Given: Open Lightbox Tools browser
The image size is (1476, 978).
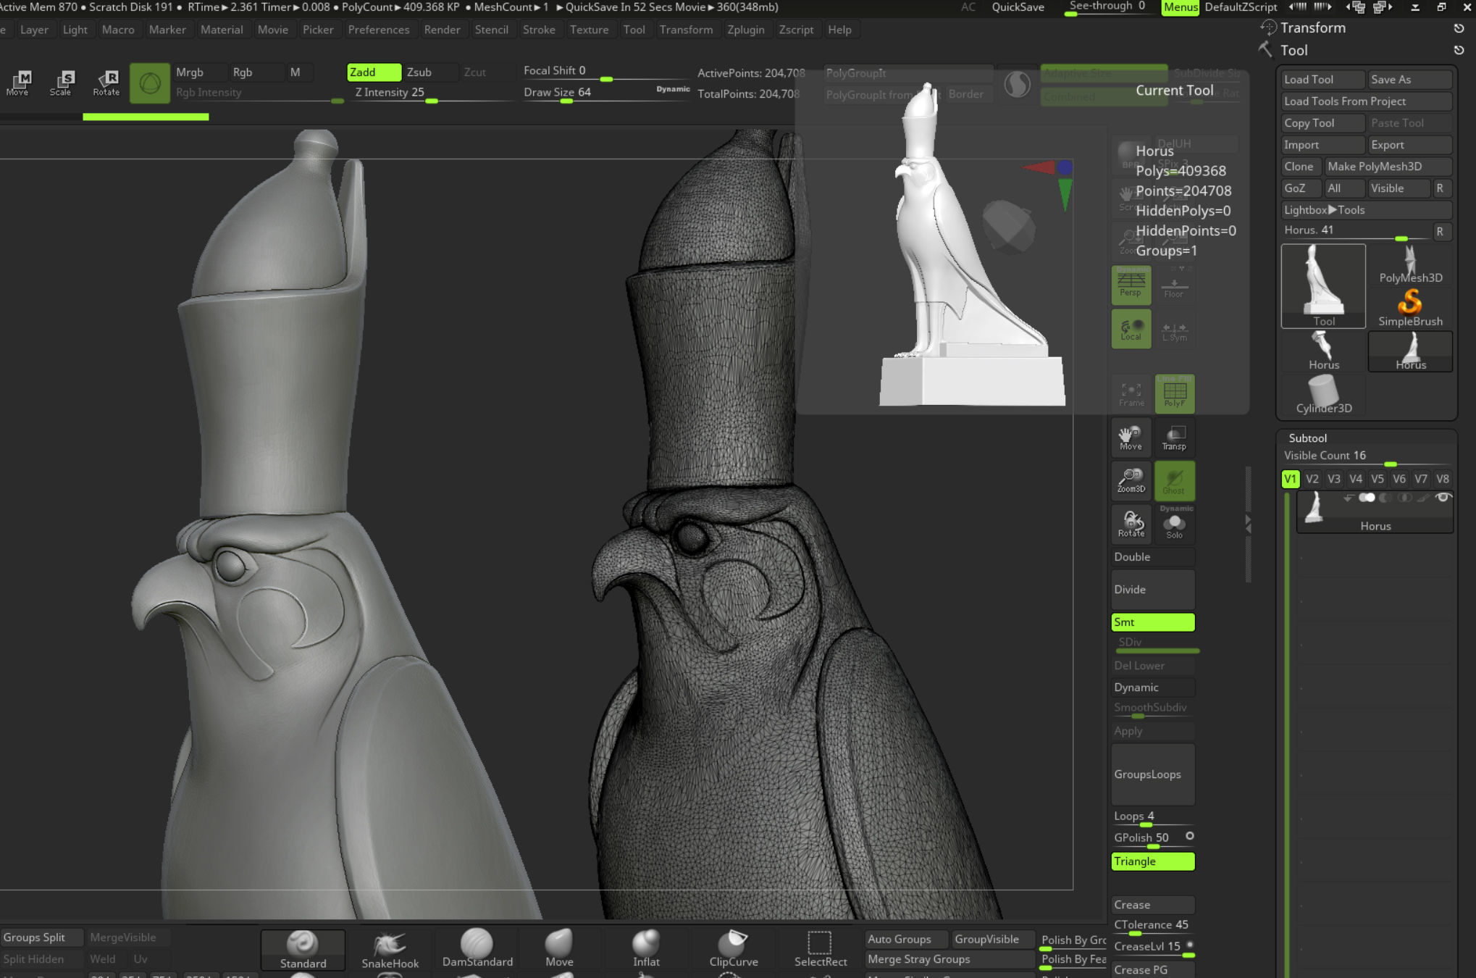Looking at the screenshot, I should 1366,210.
